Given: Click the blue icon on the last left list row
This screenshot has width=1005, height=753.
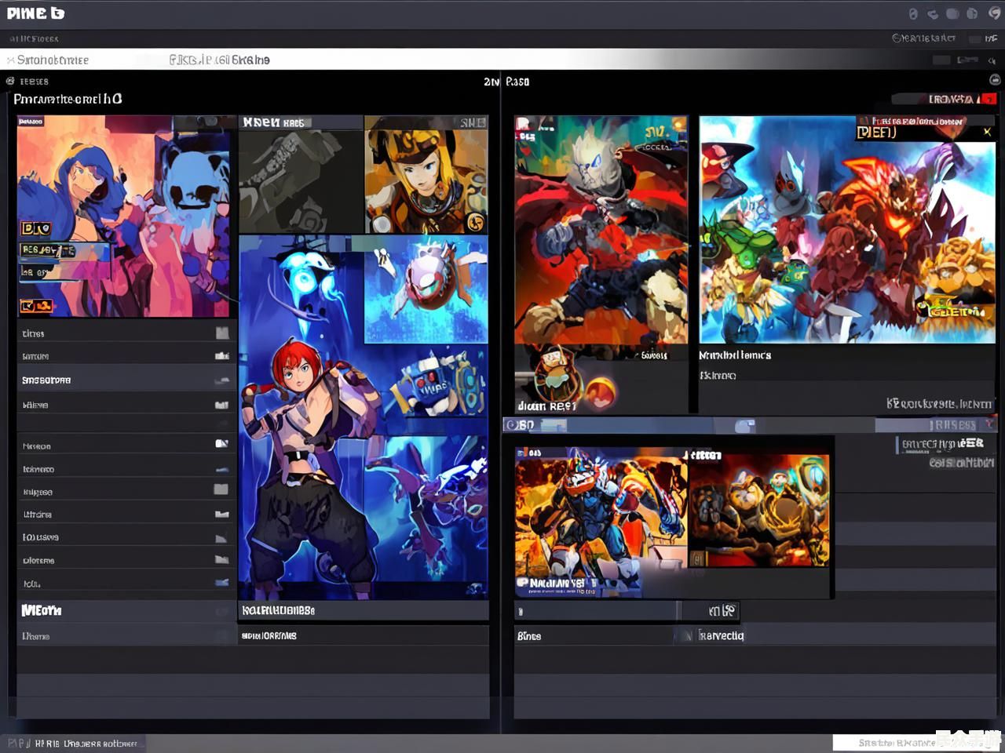Looking at the screenshot, I should coord(222,582).
